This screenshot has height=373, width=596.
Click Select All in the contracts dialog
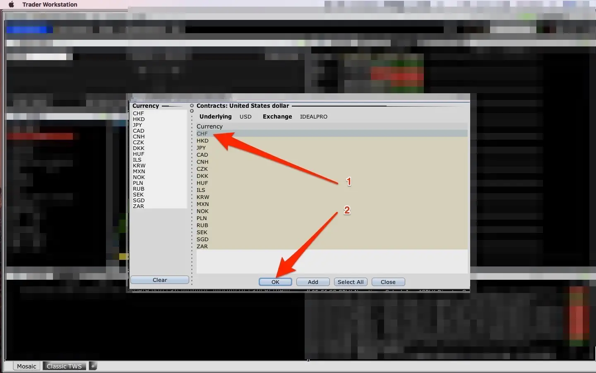pyautogui.click(x=351, y=282)
